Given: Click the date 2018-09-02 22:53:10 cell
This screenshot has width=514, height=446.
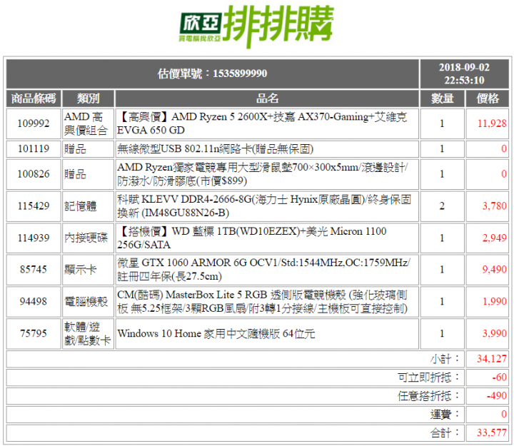Looking at the screenshot, I should (464, 74).
